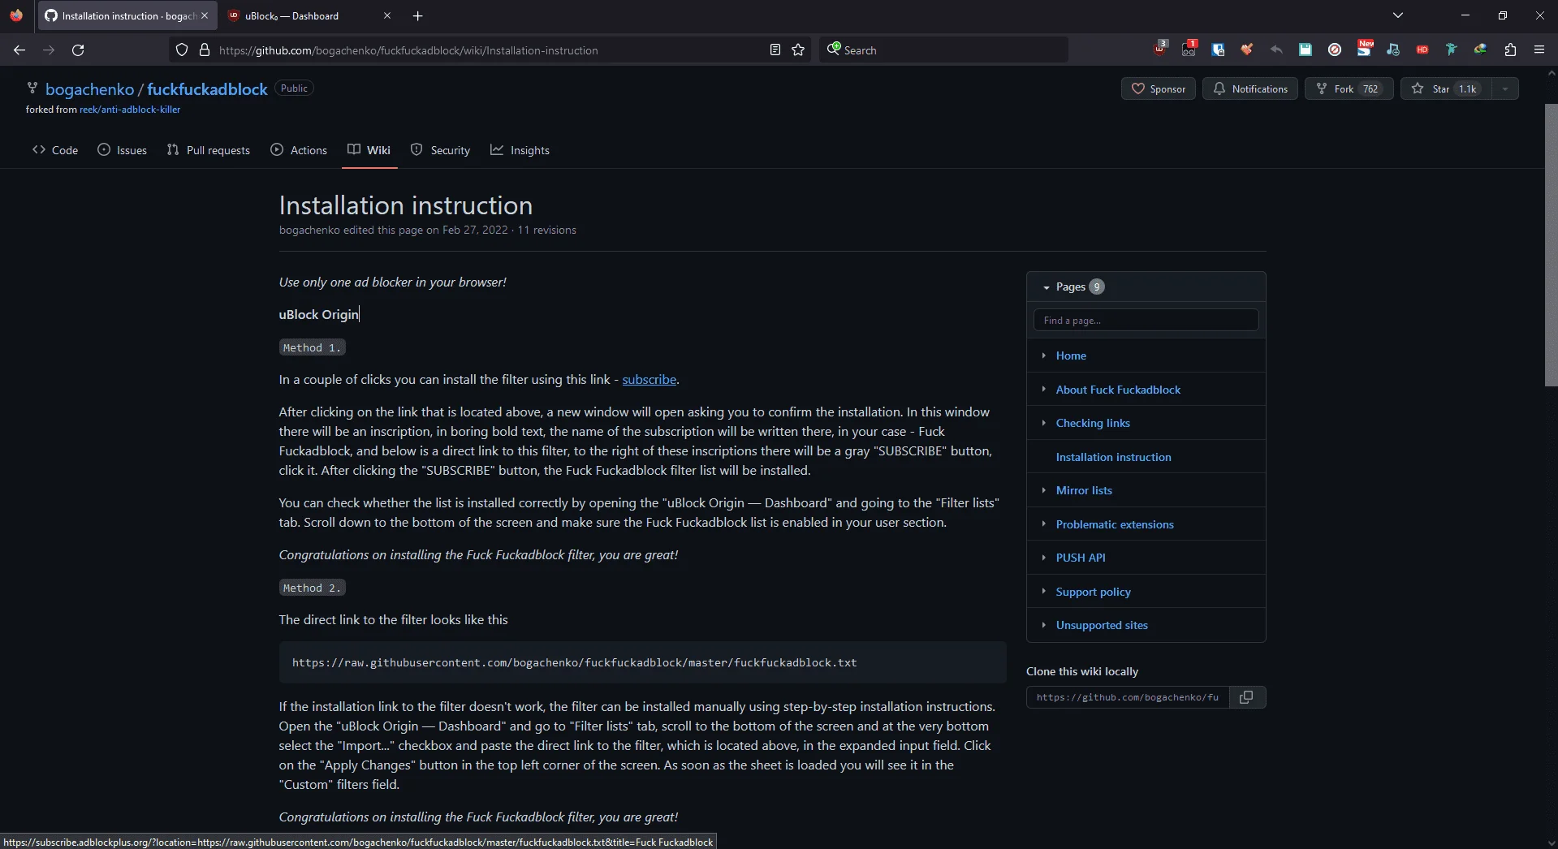The height and width of the screenshot is (849, 1558).
Task: Open the Code repository tab
Action: 55,150
